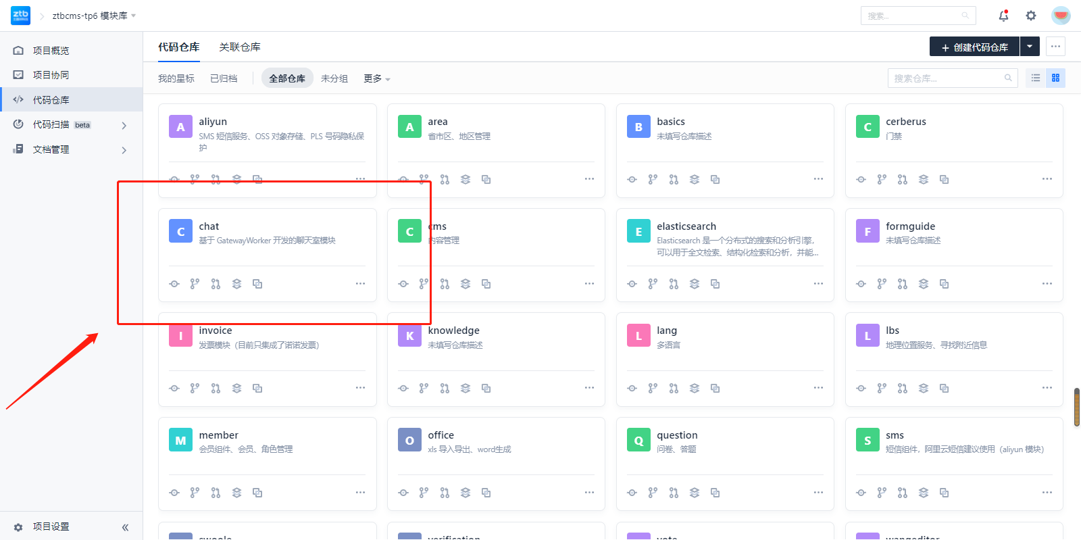View releases stack icon on elasticsearch card
The image size is (1081, 540).
point(695,284)
